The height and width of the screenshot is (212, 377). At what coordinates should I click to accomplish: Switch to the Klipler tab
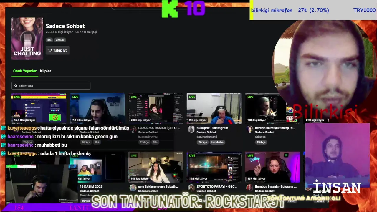coord(46,71)
